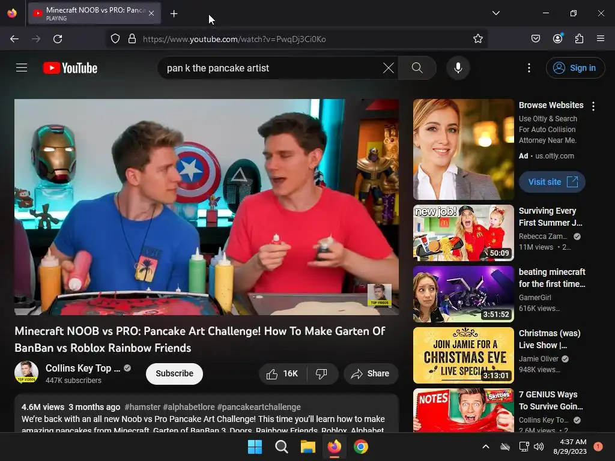Open tracking protection shield icon
615x461 pixels.
click(115, 39)
